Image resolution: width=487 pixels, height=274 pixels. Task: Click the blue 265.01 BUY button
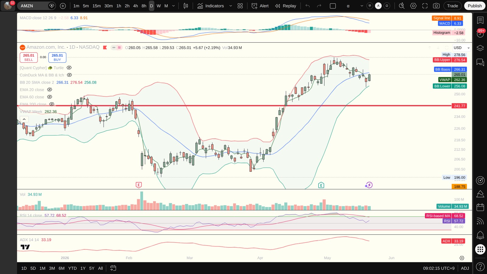click(57, 57)
